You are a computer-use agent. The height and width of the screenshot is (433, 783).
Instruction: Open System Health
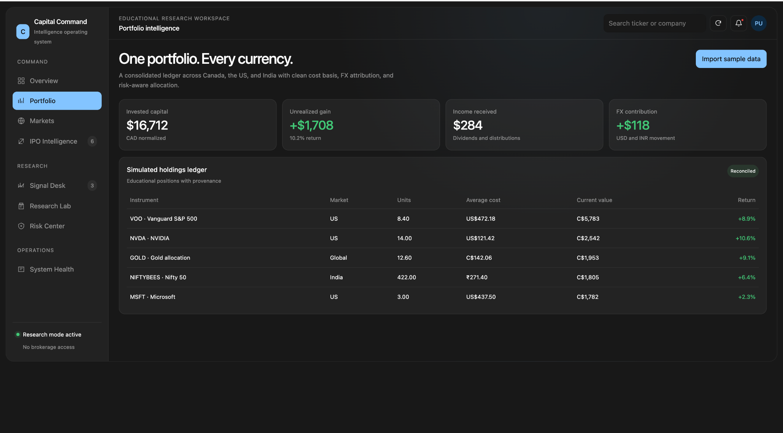click(57, 269)
